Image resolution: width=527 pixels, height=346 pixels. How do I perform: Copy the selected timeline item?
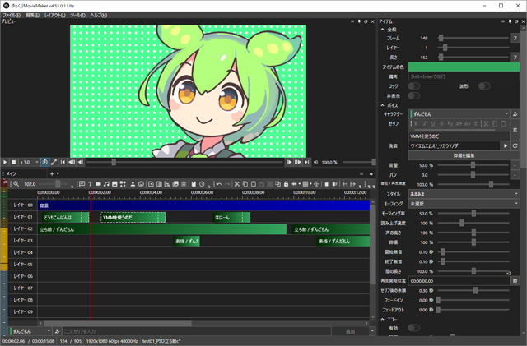(245, 184)
